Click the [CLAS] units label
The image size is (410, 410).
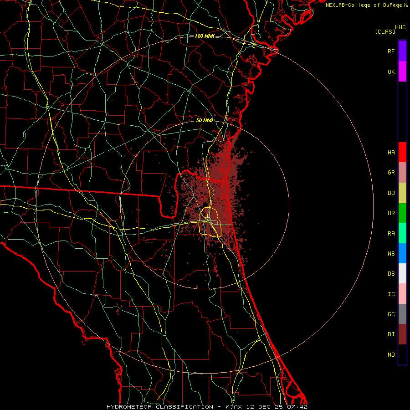(x=385, y=31)
